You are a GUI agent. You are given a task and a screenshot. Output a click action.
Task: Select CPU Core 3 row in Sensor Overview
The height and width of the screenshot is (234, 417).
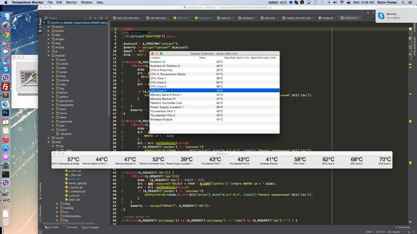click(214, 86)
